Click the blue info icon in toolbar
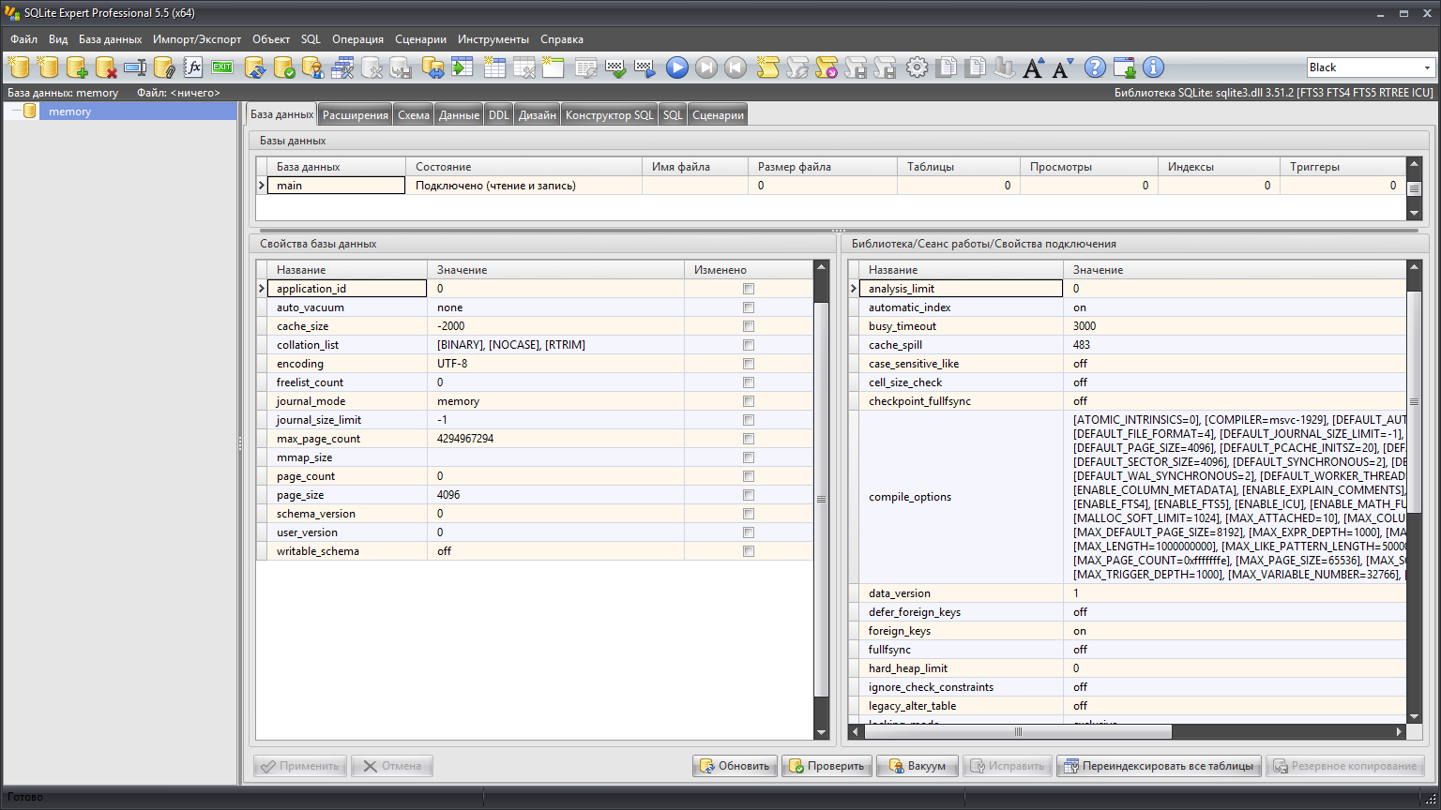This screenshot has height=810, width=1441. (x=1153, y=67)
